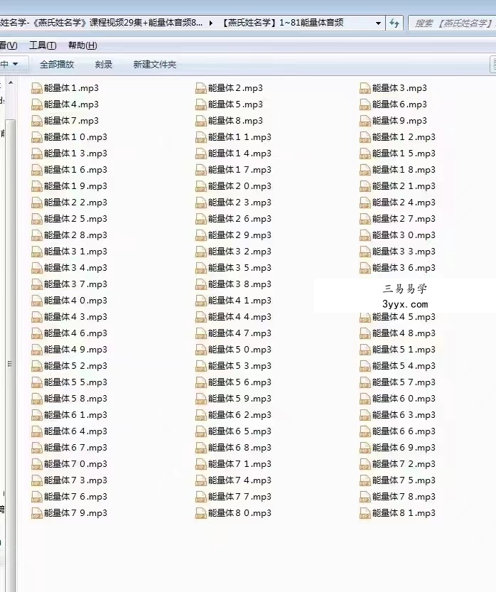Select file name 能量体23.mp3
The width and height of the screenshot is (496, 592).
(239, 203)
